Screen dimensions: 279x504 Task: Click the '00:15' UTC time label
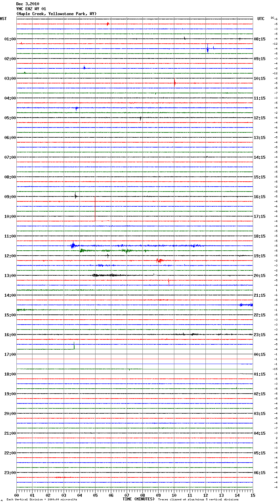[x=260, y=355]
